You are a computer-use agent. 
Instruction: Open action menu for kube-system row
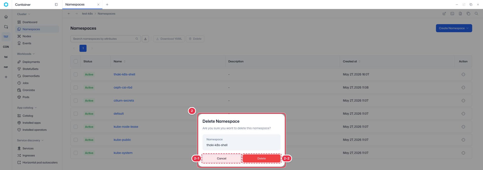(x=463, y=153)
